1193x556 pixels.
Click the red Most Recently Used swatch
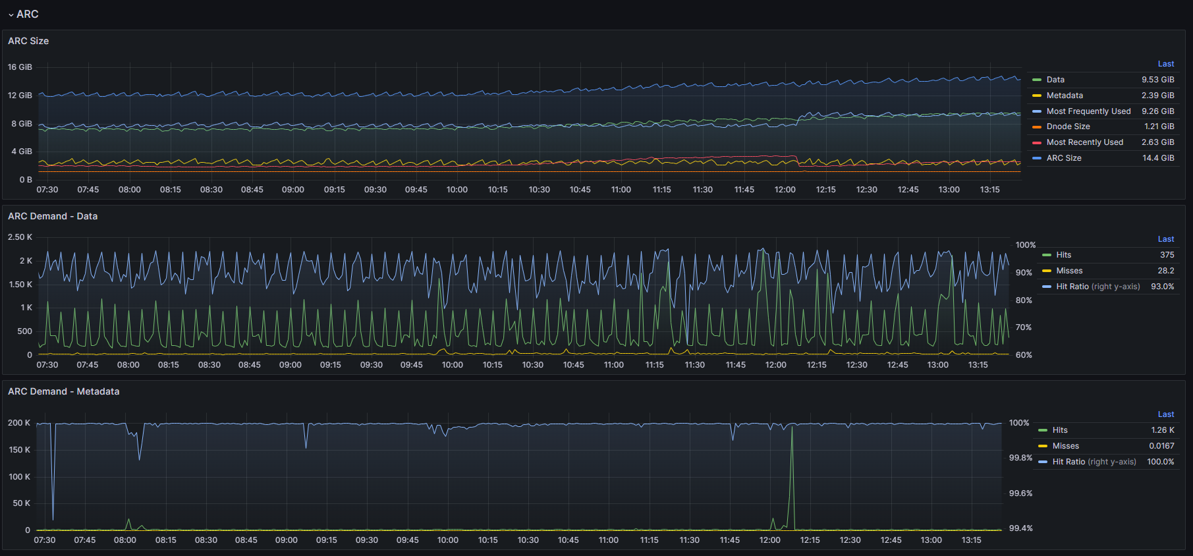pyautogui.click(x=1037, y=142)
